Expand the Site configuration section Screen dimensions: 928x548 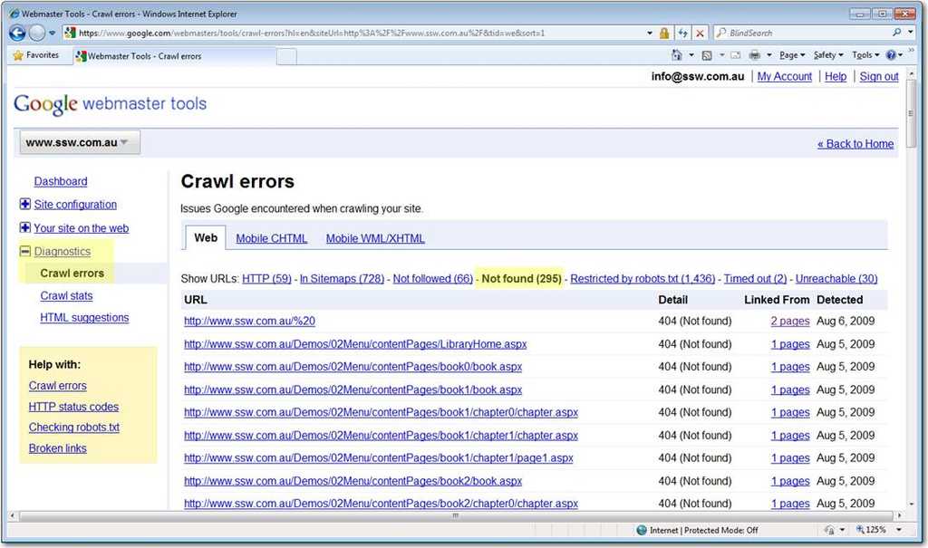pyautogui.click(x=24, y=205)
